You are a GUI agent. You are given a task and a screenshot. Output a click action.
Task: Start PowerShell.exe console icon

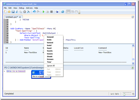pos(63,12)
